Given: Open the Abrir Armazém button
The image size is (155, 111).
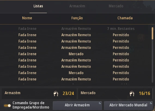Looking at the screenshot, I should [77, 105].
